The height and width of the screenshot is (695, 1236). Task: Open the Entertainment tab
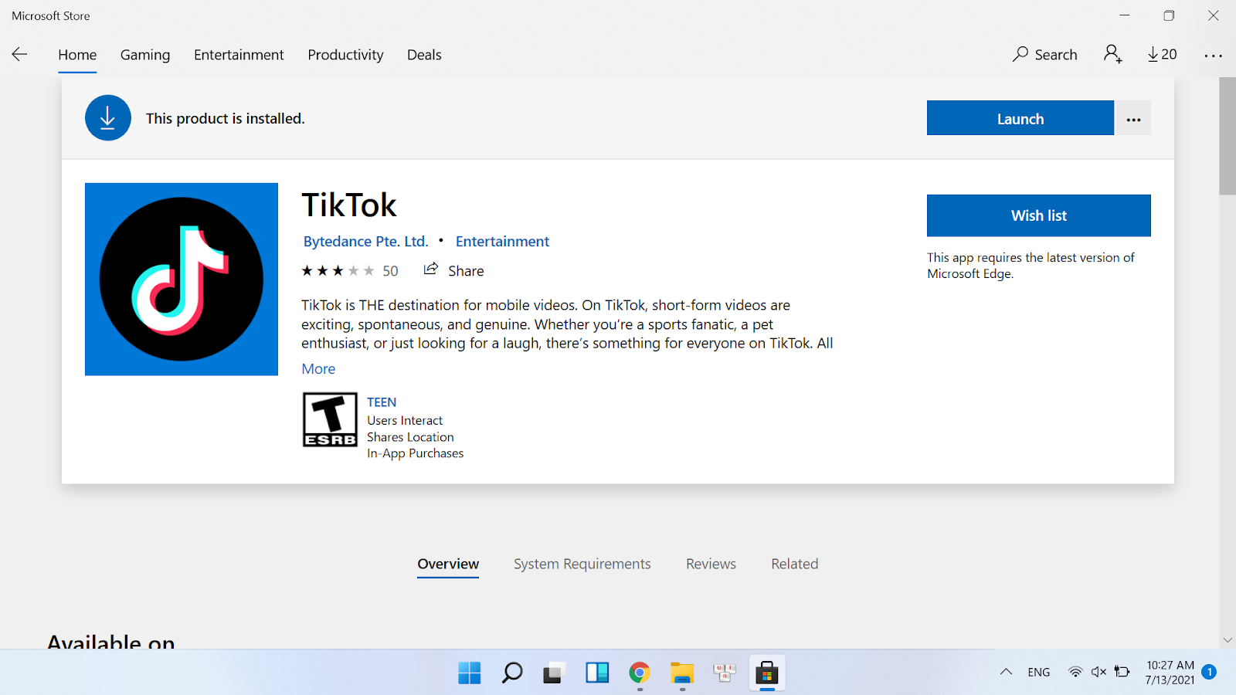(239, 55)
